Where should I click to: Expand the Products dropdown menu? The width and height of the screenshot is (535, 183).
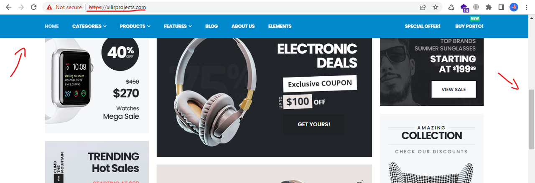point(135,26)
